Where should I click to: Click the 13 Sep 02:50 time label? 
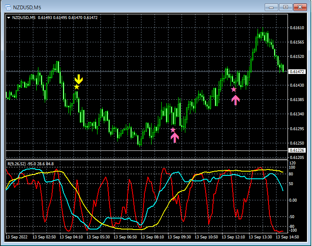[44, 237]
